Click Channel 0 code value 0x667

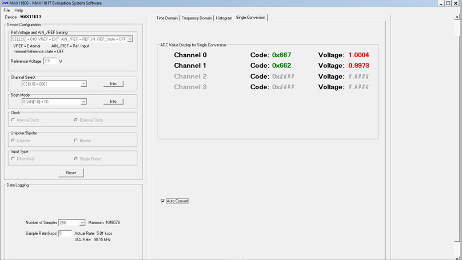coord(282,55)
